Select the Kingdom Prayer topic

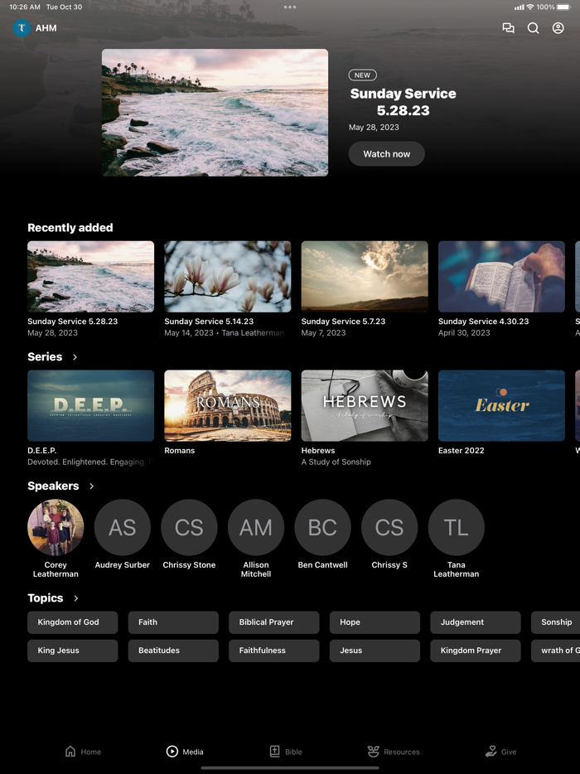point(476,651)
